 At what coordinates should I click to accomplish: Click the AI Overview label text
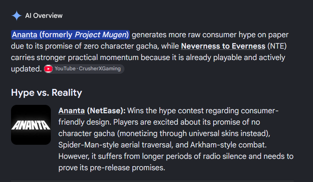(44, 16)
